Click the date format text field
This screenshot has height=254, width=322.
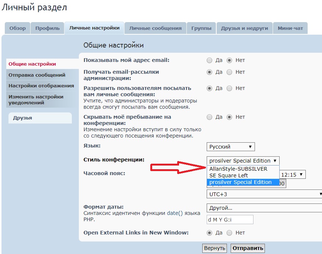230,220
